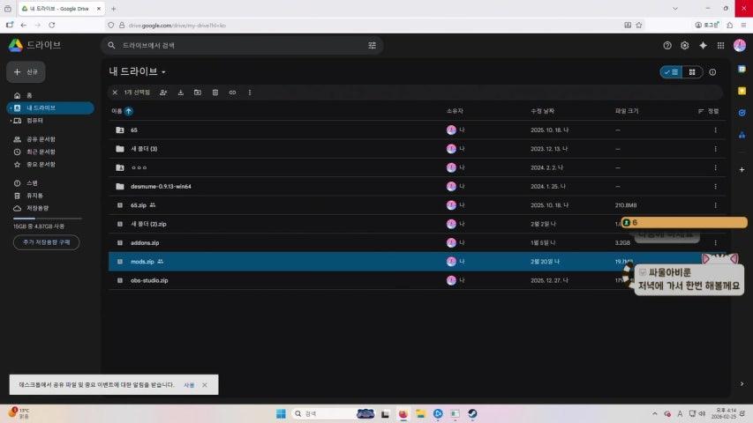The height and width of the screenshot is (423, 753).
Task: Enable desktop notifications link in banner
Action: click(189, 385)
